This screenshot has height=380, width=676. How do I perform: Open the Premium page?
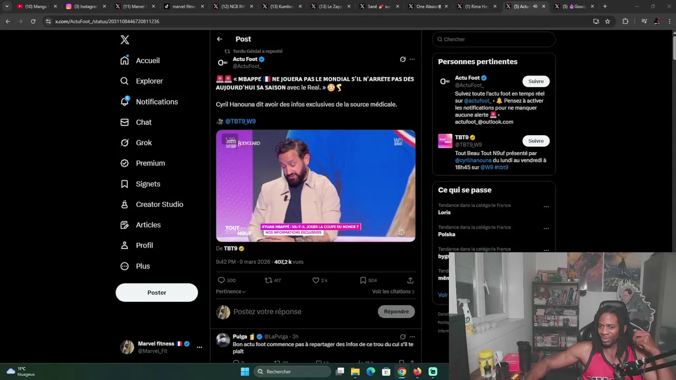coord(143,164)
